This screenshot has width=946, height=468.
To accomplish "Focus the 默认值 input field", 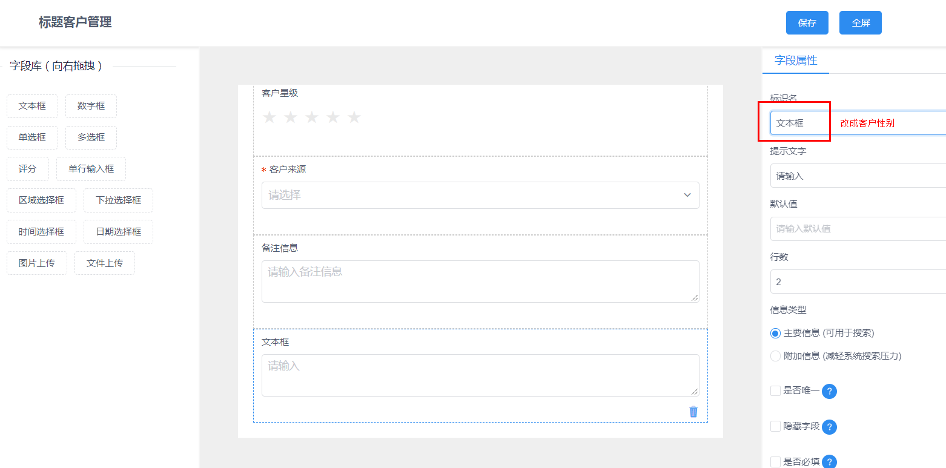I will pos(858,229).
